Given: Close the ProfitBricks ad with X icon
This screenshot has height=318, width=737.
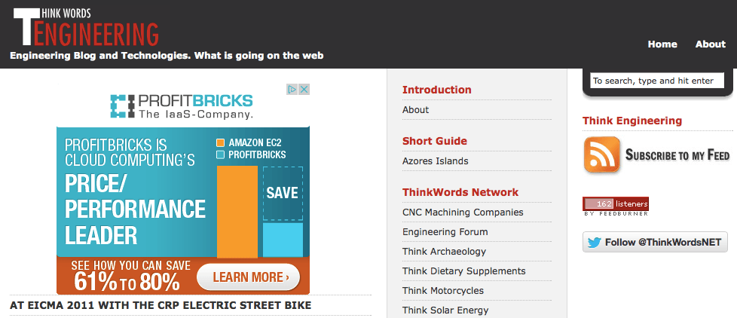Looking at the screenshot, I should click(x=304, y=89).
